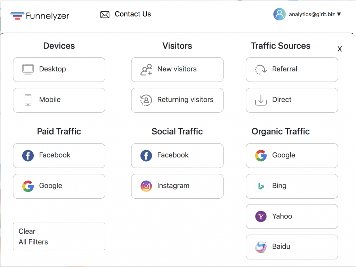Select Facebook under Paid Traffic
The image size is (356, 267).
pyautogui.click(x=59, y=155)
